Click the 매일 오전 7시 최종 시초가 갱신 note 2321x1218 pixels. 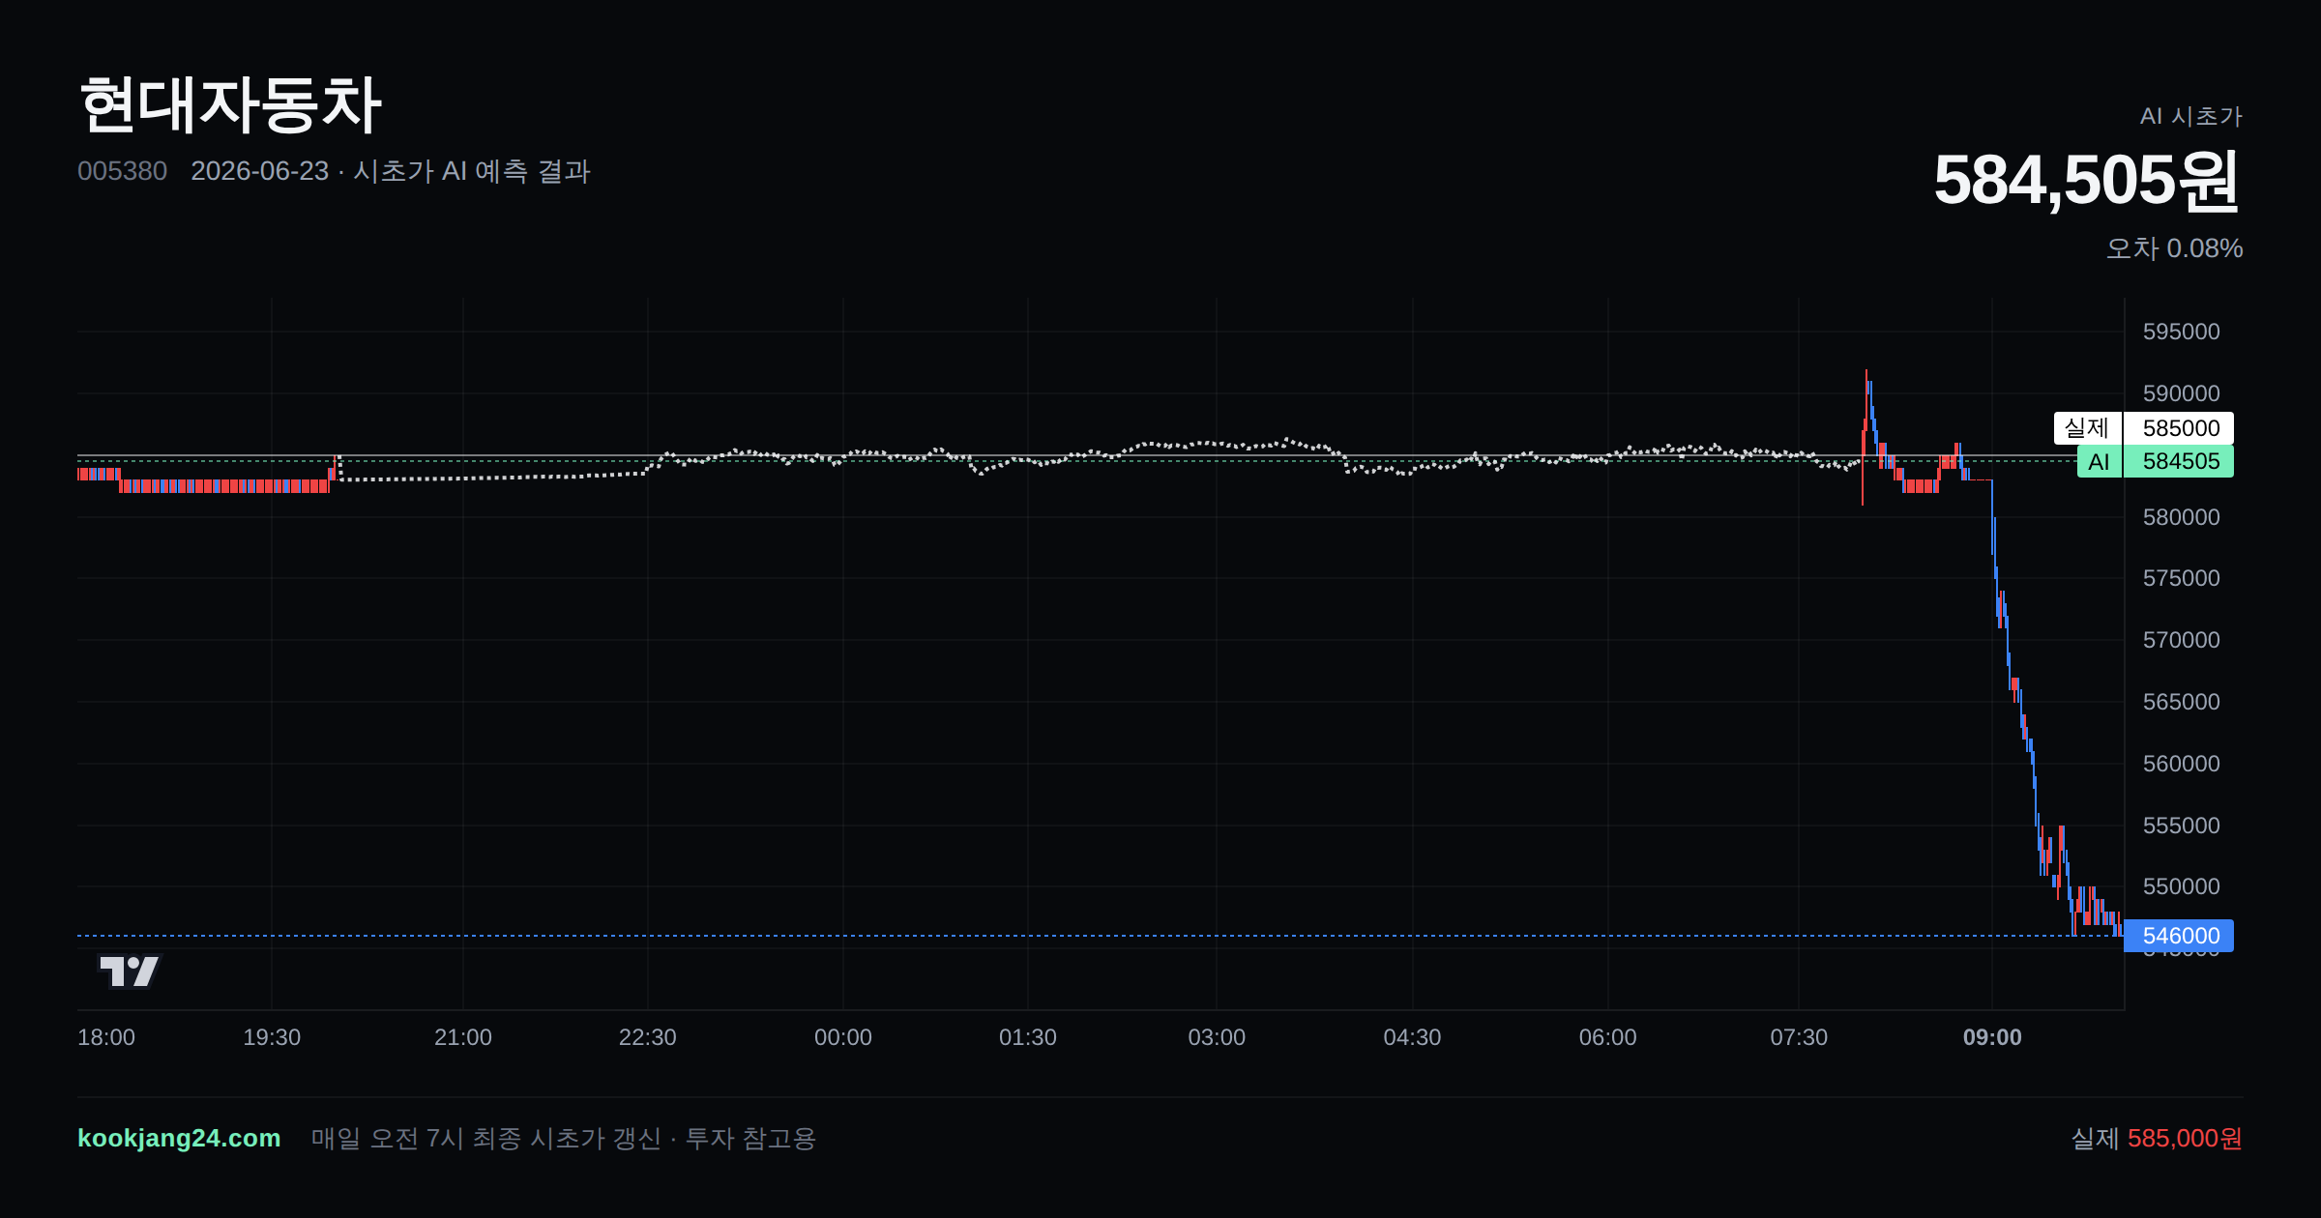[485, 1138]
